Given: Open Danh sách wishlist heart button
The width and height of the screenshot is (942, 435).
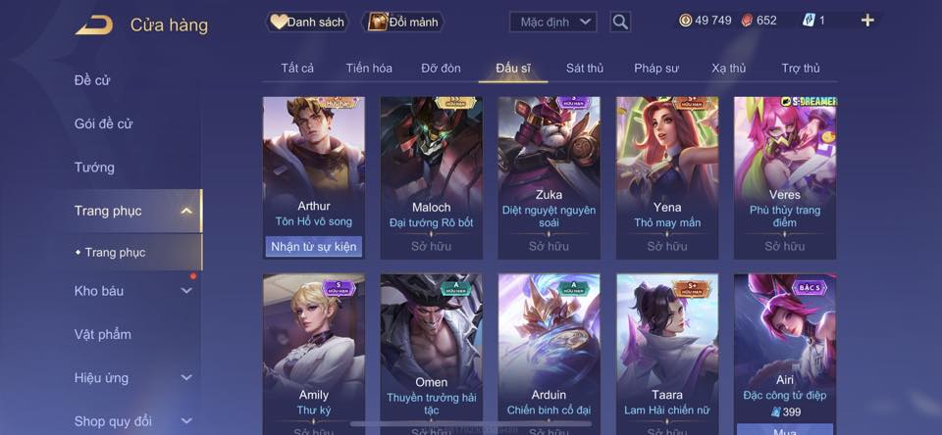Looking at the screenshot, I should point(307,23).
